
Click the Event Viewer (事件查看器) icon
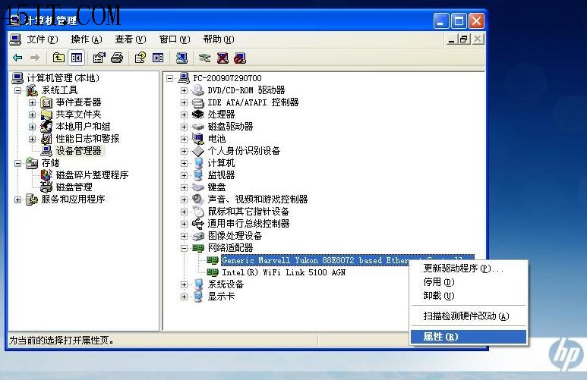pyautogui.click(x=46, y=102)
